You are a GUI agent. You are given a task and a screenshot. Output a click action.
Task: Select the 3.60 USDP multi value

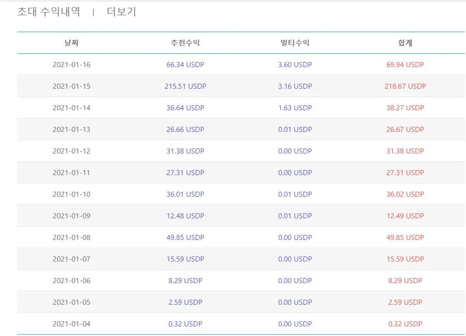pos(295,64)
